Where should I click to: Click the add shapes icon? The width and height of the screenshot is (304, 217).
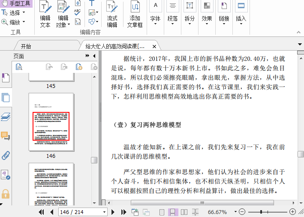92,21
